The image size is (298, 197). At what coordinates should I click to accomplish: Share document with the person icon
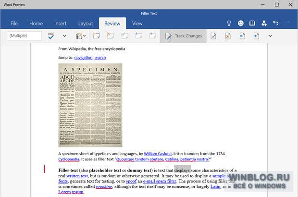(x=264, y=23)
